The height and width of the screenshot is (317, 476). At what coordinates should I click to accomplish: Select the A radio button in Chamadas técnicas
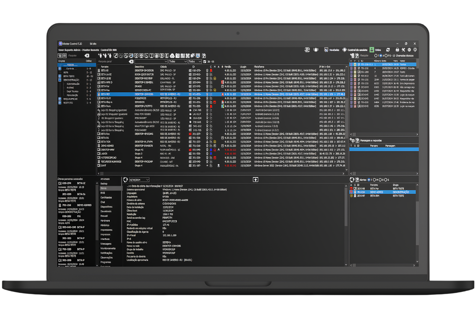coord(381,56)
